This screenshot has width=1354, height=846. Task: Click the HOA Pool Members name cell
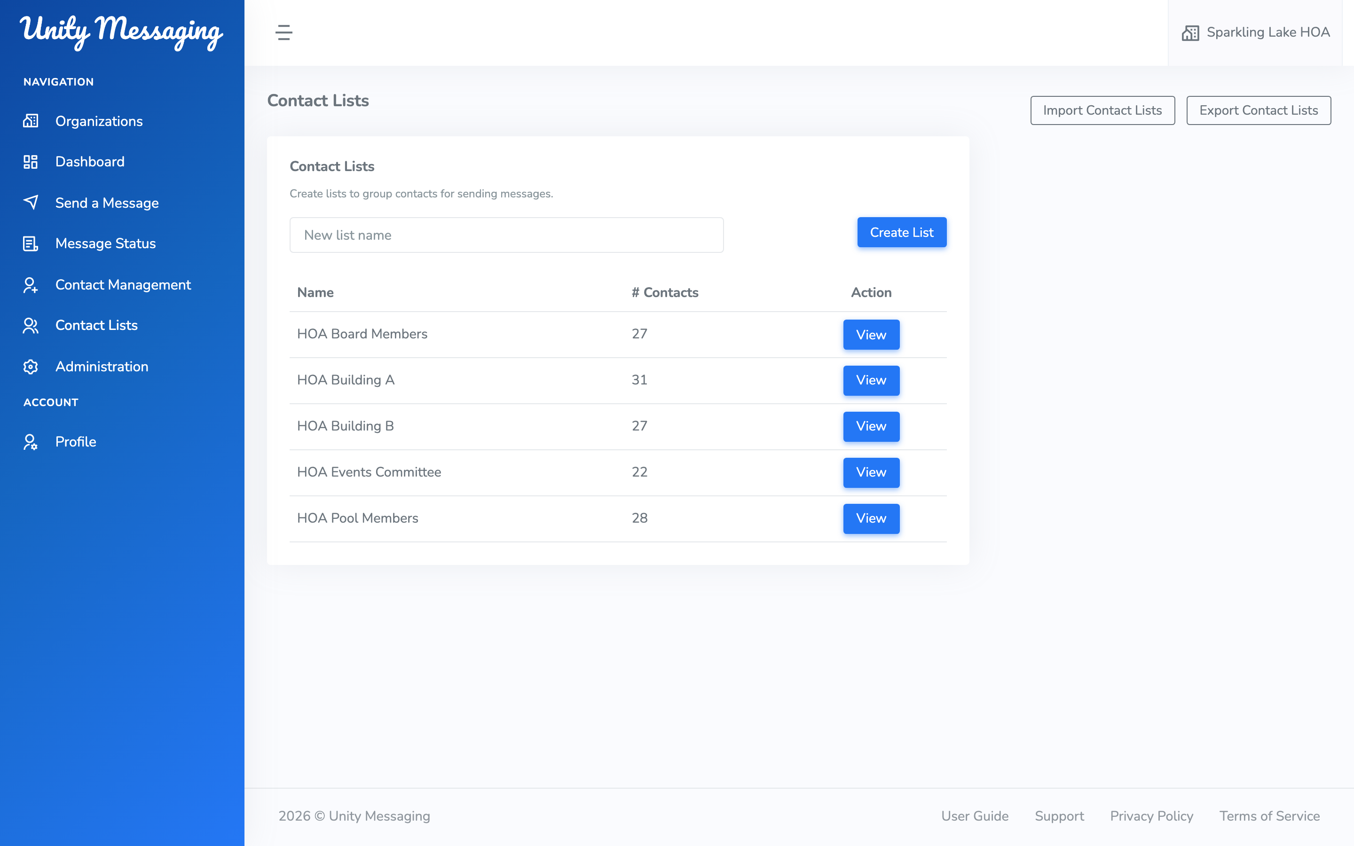pos(357,518)
